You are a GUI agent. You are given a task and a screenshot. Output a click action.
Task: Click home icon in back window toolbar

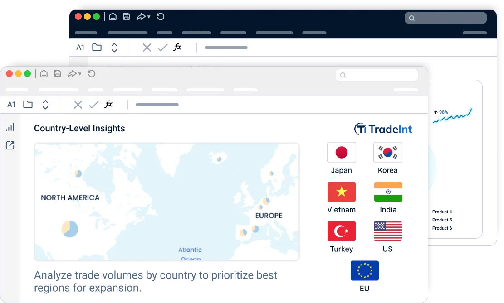pyautogui.click(x=113, y=17)
